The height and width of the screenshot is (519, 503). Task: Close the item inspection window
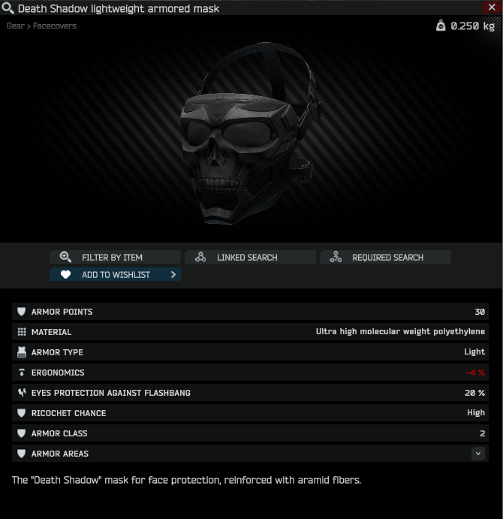(492, 8)
